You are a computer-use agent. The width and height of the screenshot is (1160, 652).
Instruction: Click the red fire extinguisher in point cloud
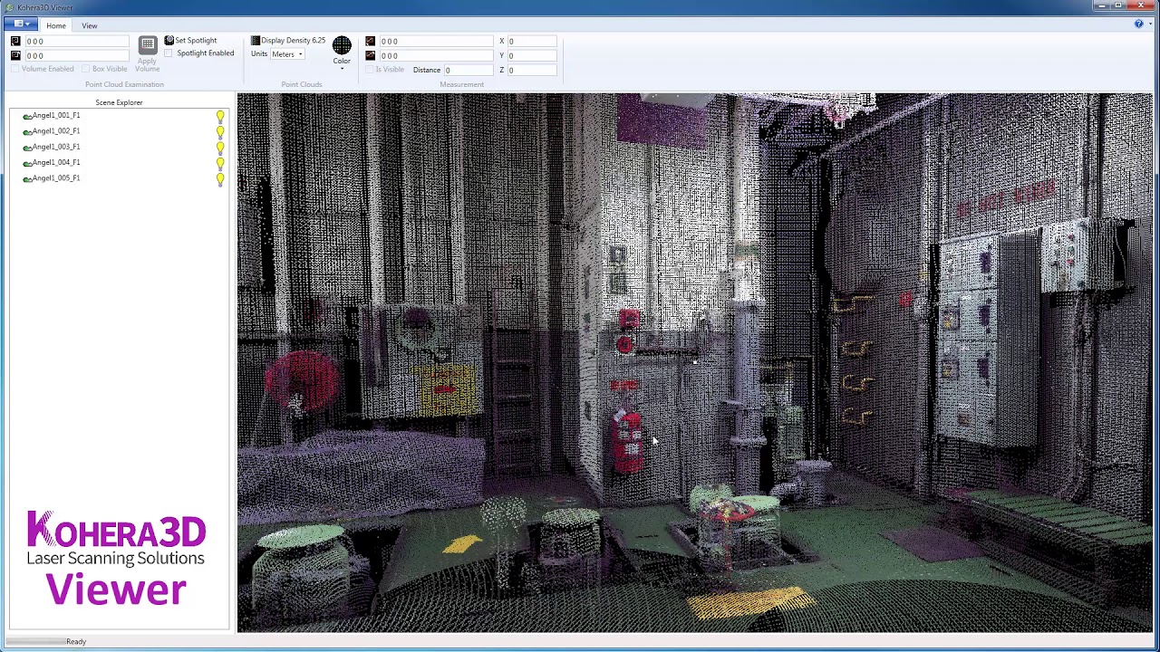[628, 441]
